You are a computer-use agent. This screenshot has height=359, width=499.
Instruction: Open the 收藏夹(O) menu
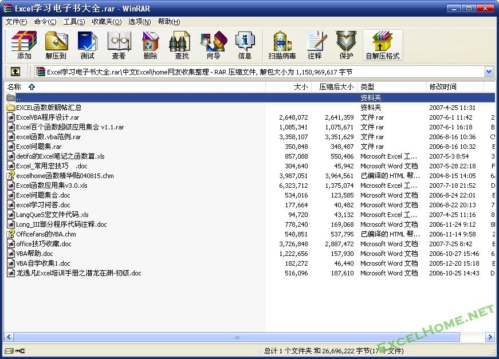[x=107, y=22]
